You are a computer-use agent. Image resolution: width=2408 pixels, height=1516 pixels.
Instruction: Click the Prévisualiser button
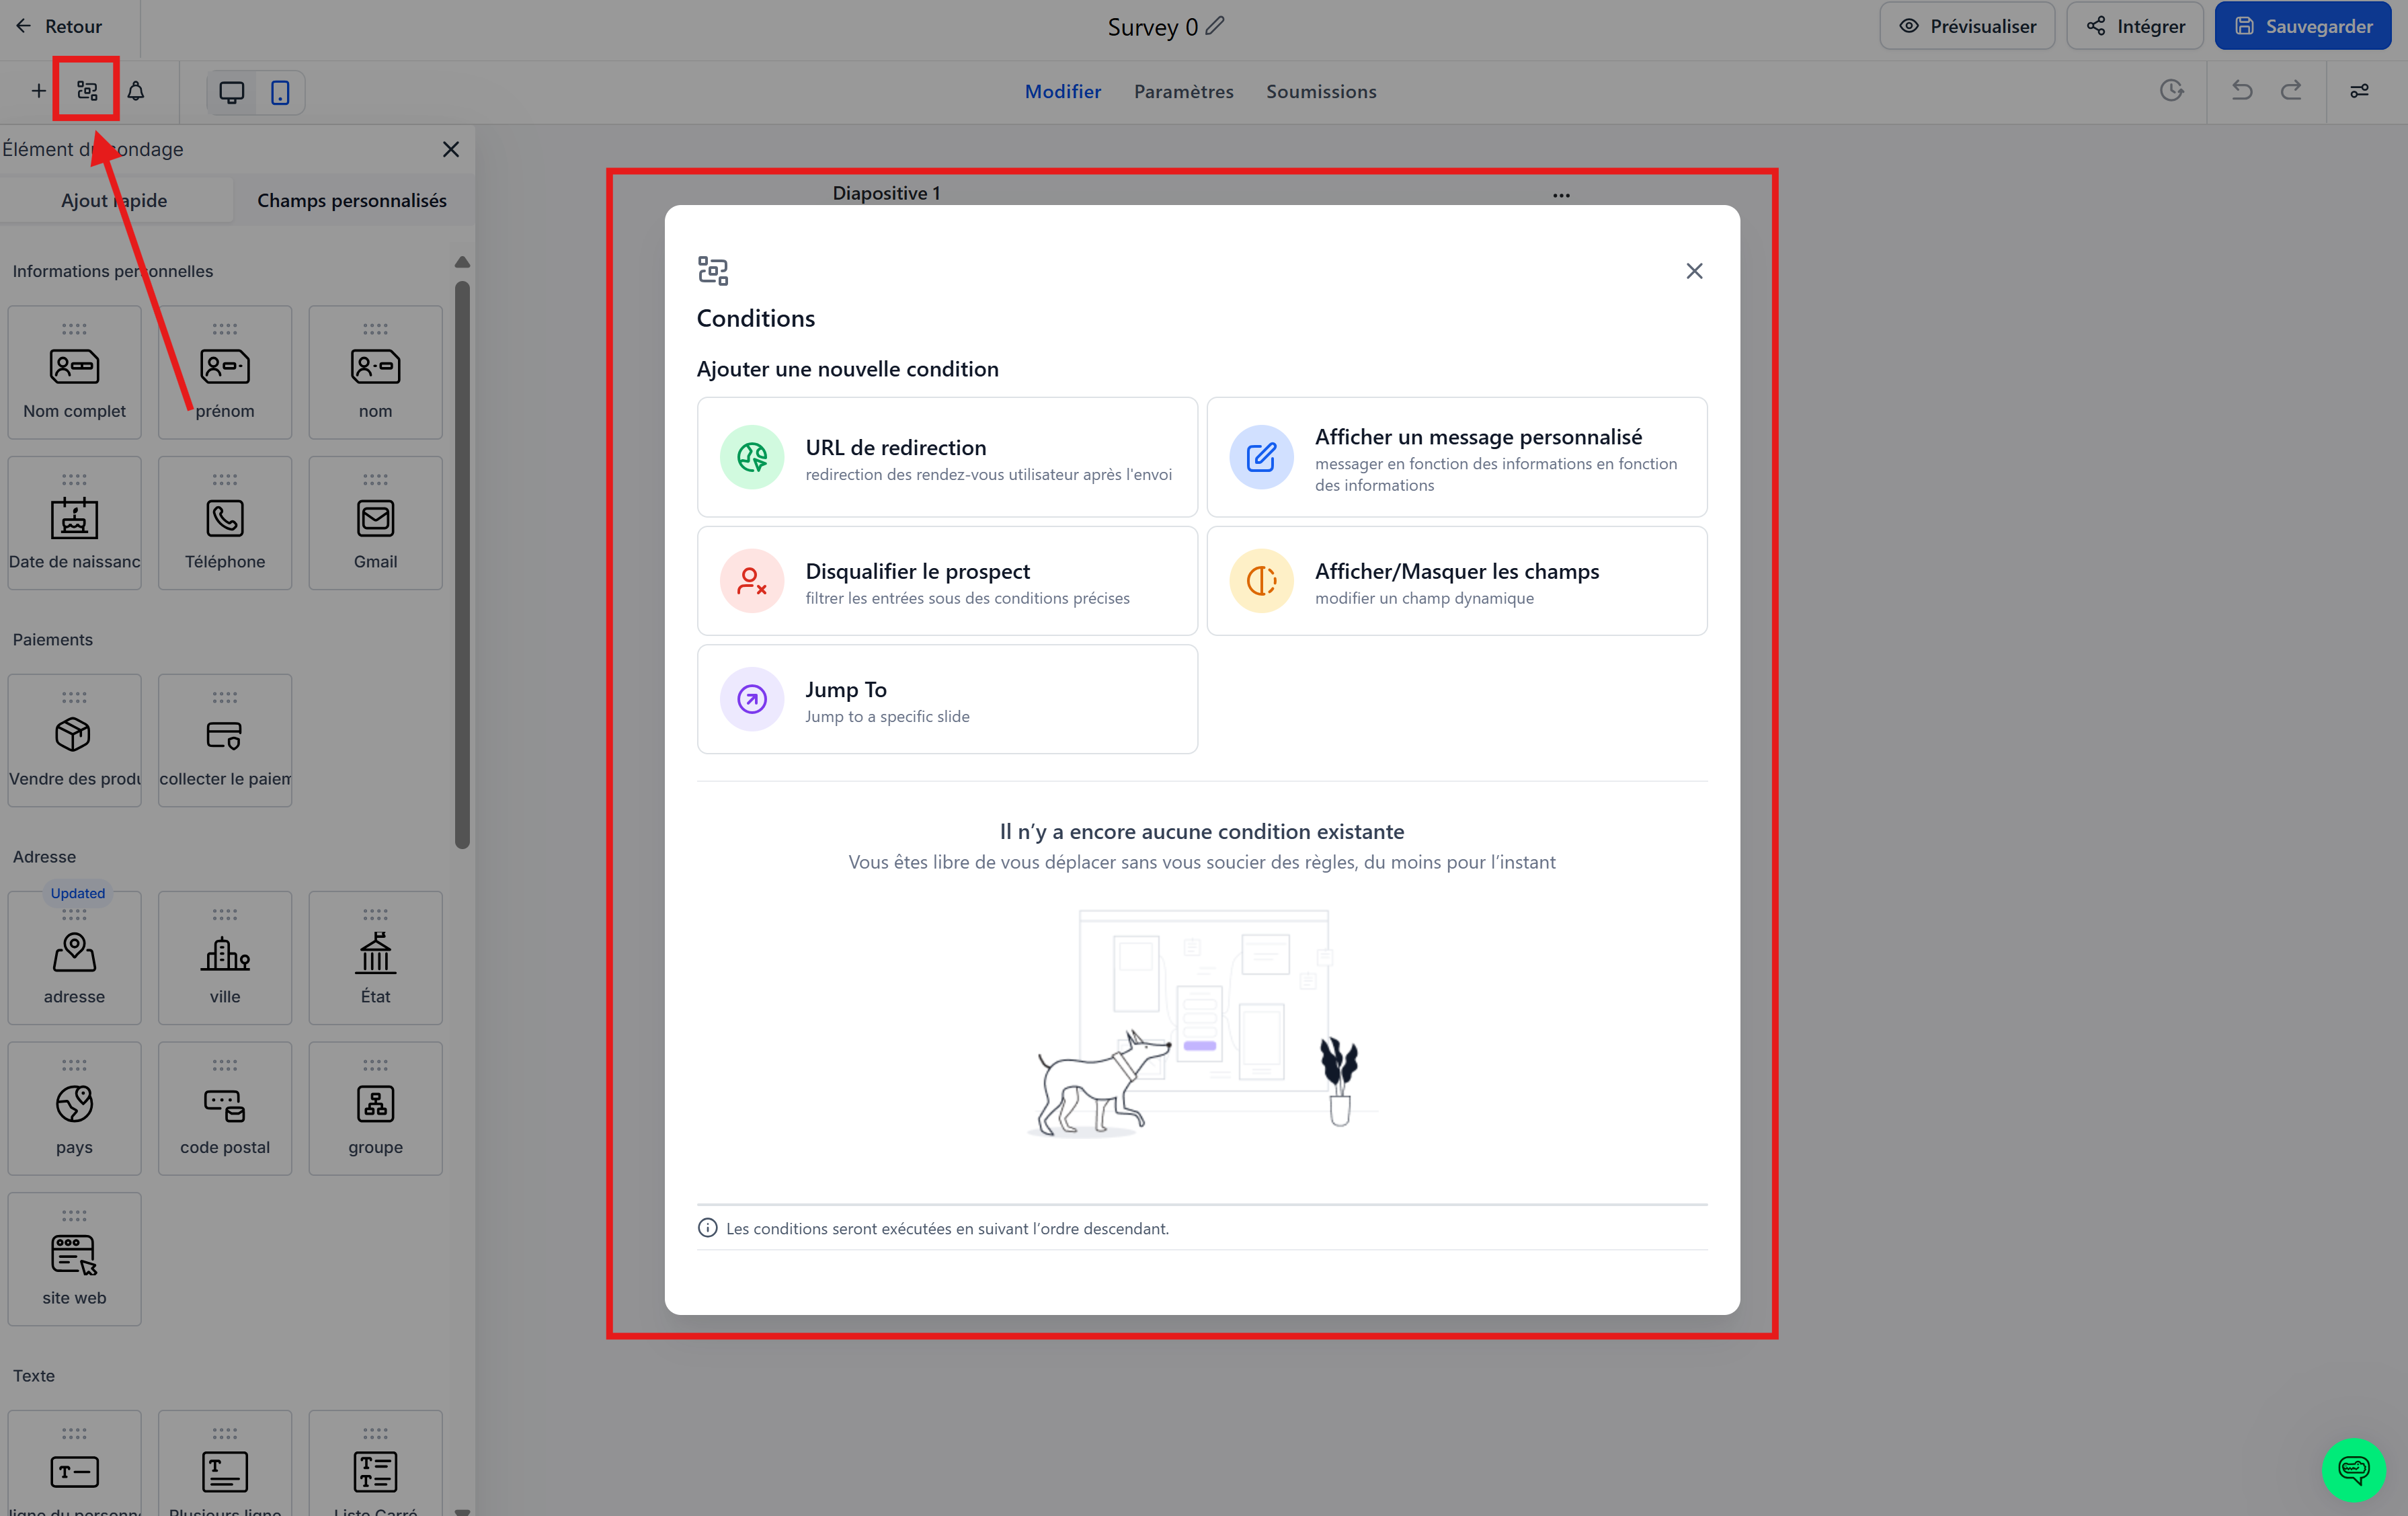[x=1967, y=26]
